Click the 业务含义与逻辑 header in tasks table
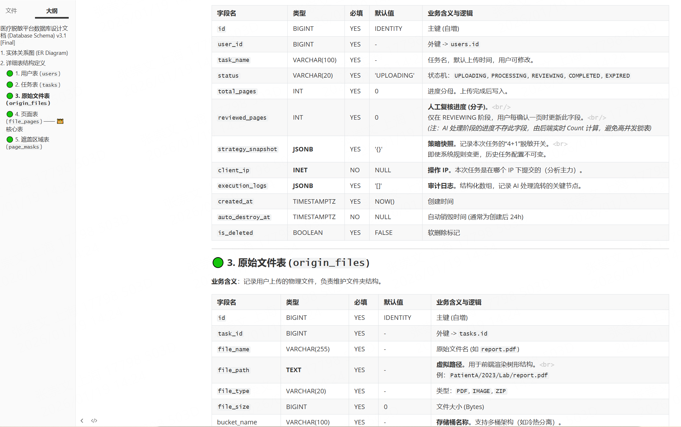 (x=450, y=13)
